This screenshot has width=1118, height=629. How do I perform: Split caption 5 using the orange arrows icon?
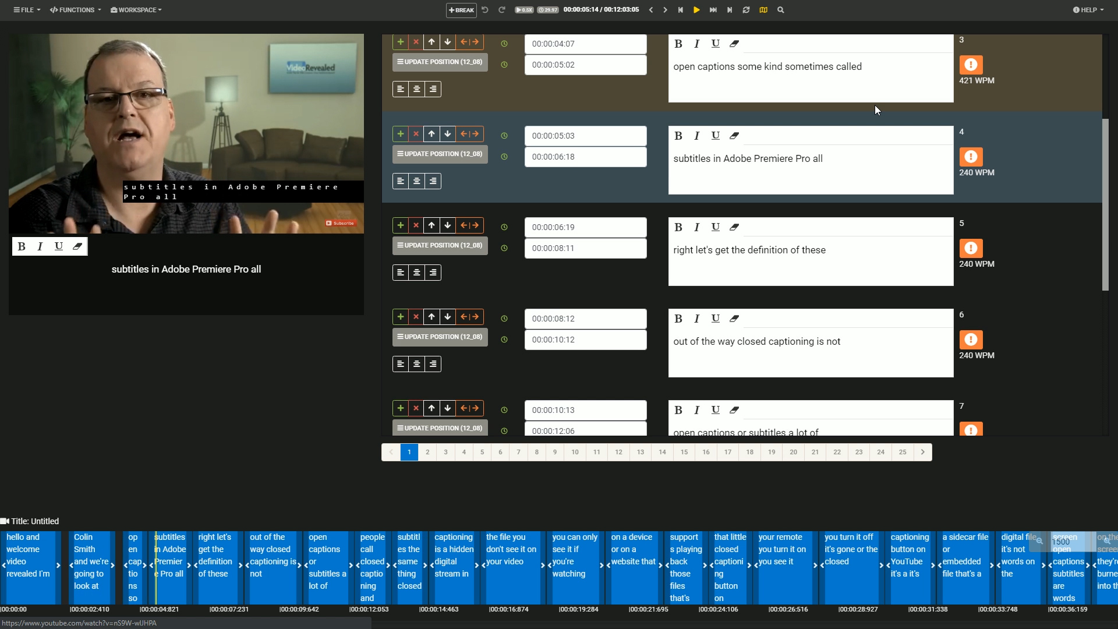pyautogui.click(x=469, y=225)
